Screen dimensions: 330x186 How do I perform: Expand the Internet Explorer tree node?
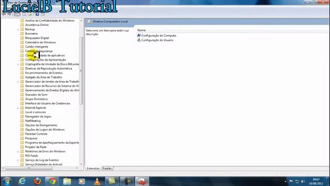pos(18,108)
